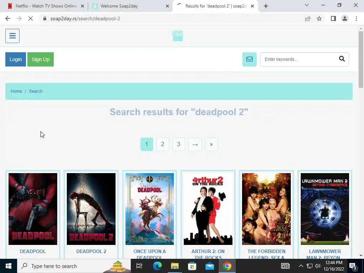This screenshot has width=364, height=273.
Task: Open Task View on taskbar
Action: [x=139, y=266]
